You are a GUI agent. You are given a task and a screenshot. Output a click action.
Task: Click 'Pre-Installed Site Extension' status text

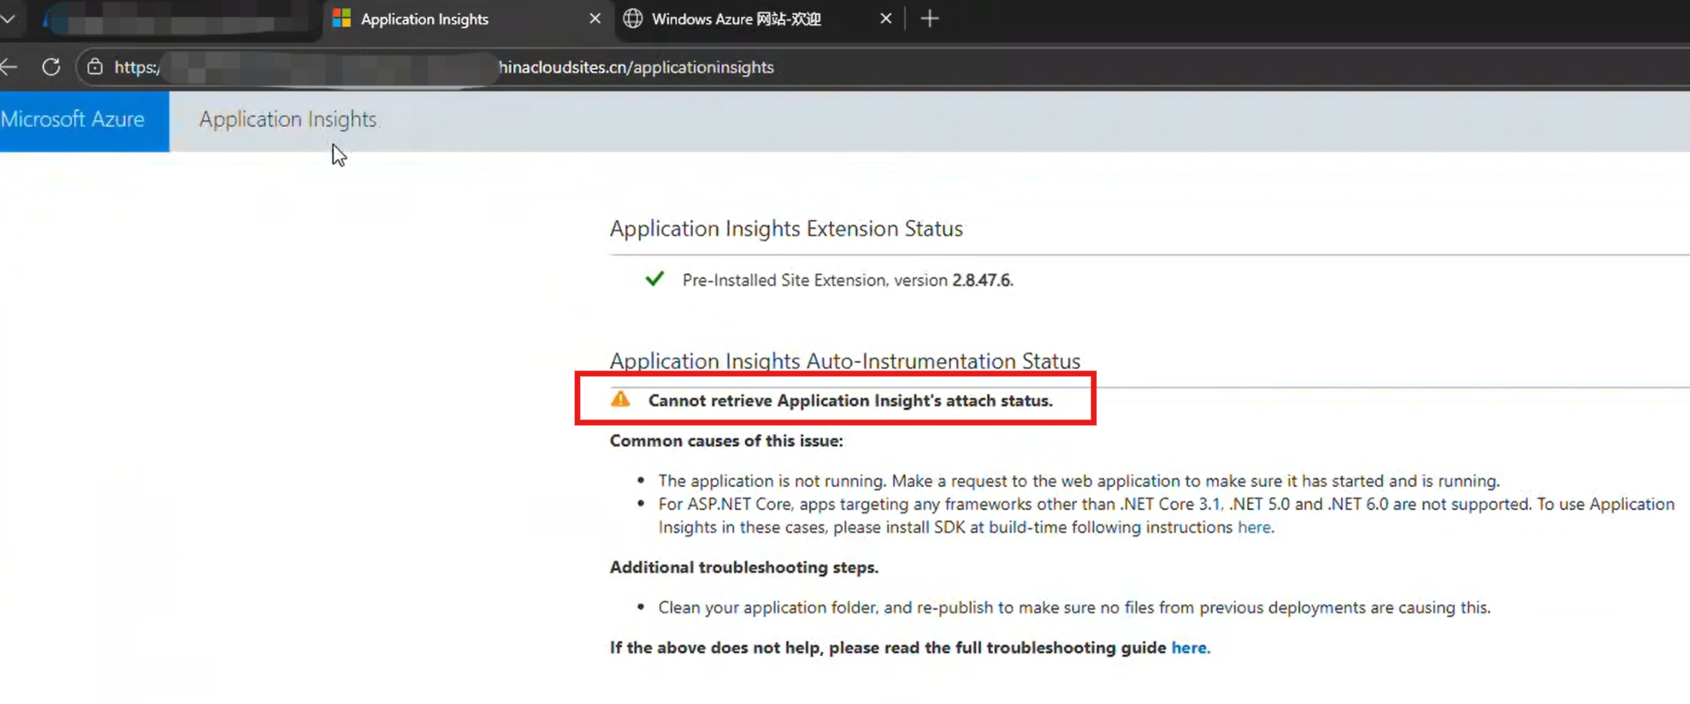click(848, 280)
